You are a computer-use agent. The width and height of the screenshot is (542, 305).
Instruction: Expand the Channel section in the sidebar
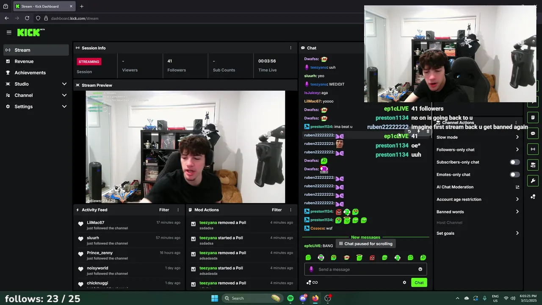coord(36,95)
